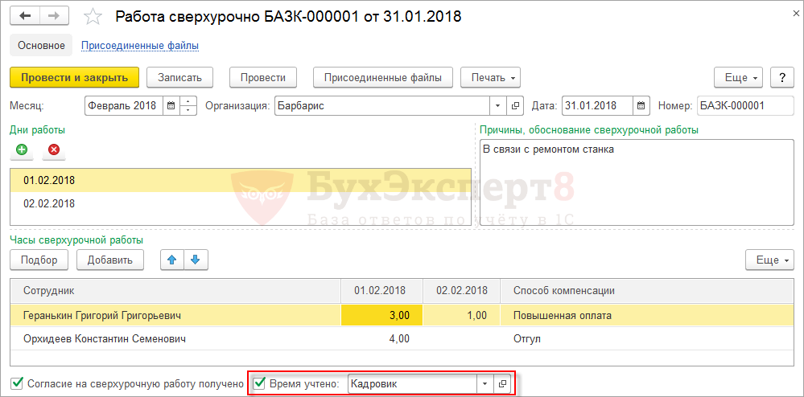Expand the Кадровик dropdown arrow
This screenshot has width=804, height=397.
484,383
